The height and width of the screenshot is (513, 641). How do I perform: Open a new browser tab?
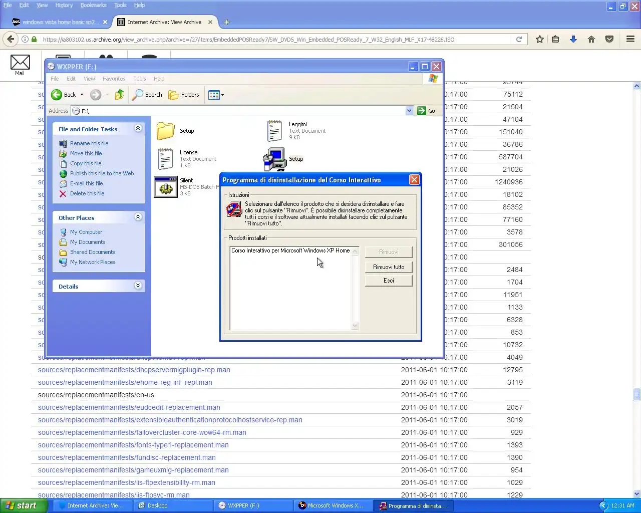pos(226,22)
